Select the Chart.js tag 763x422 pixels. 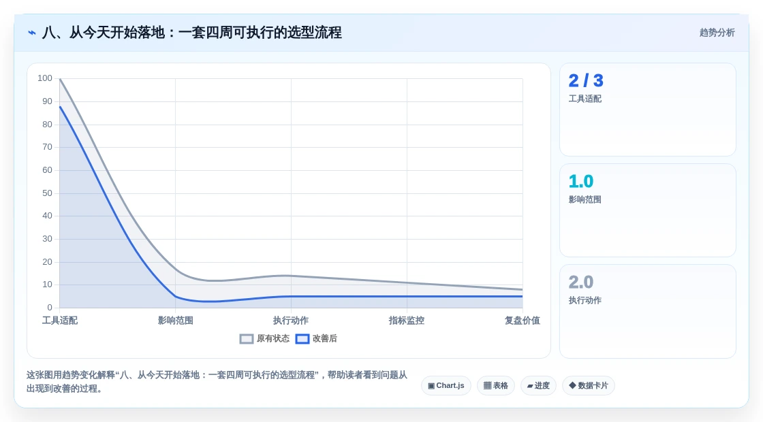click(x=446, y=385)
